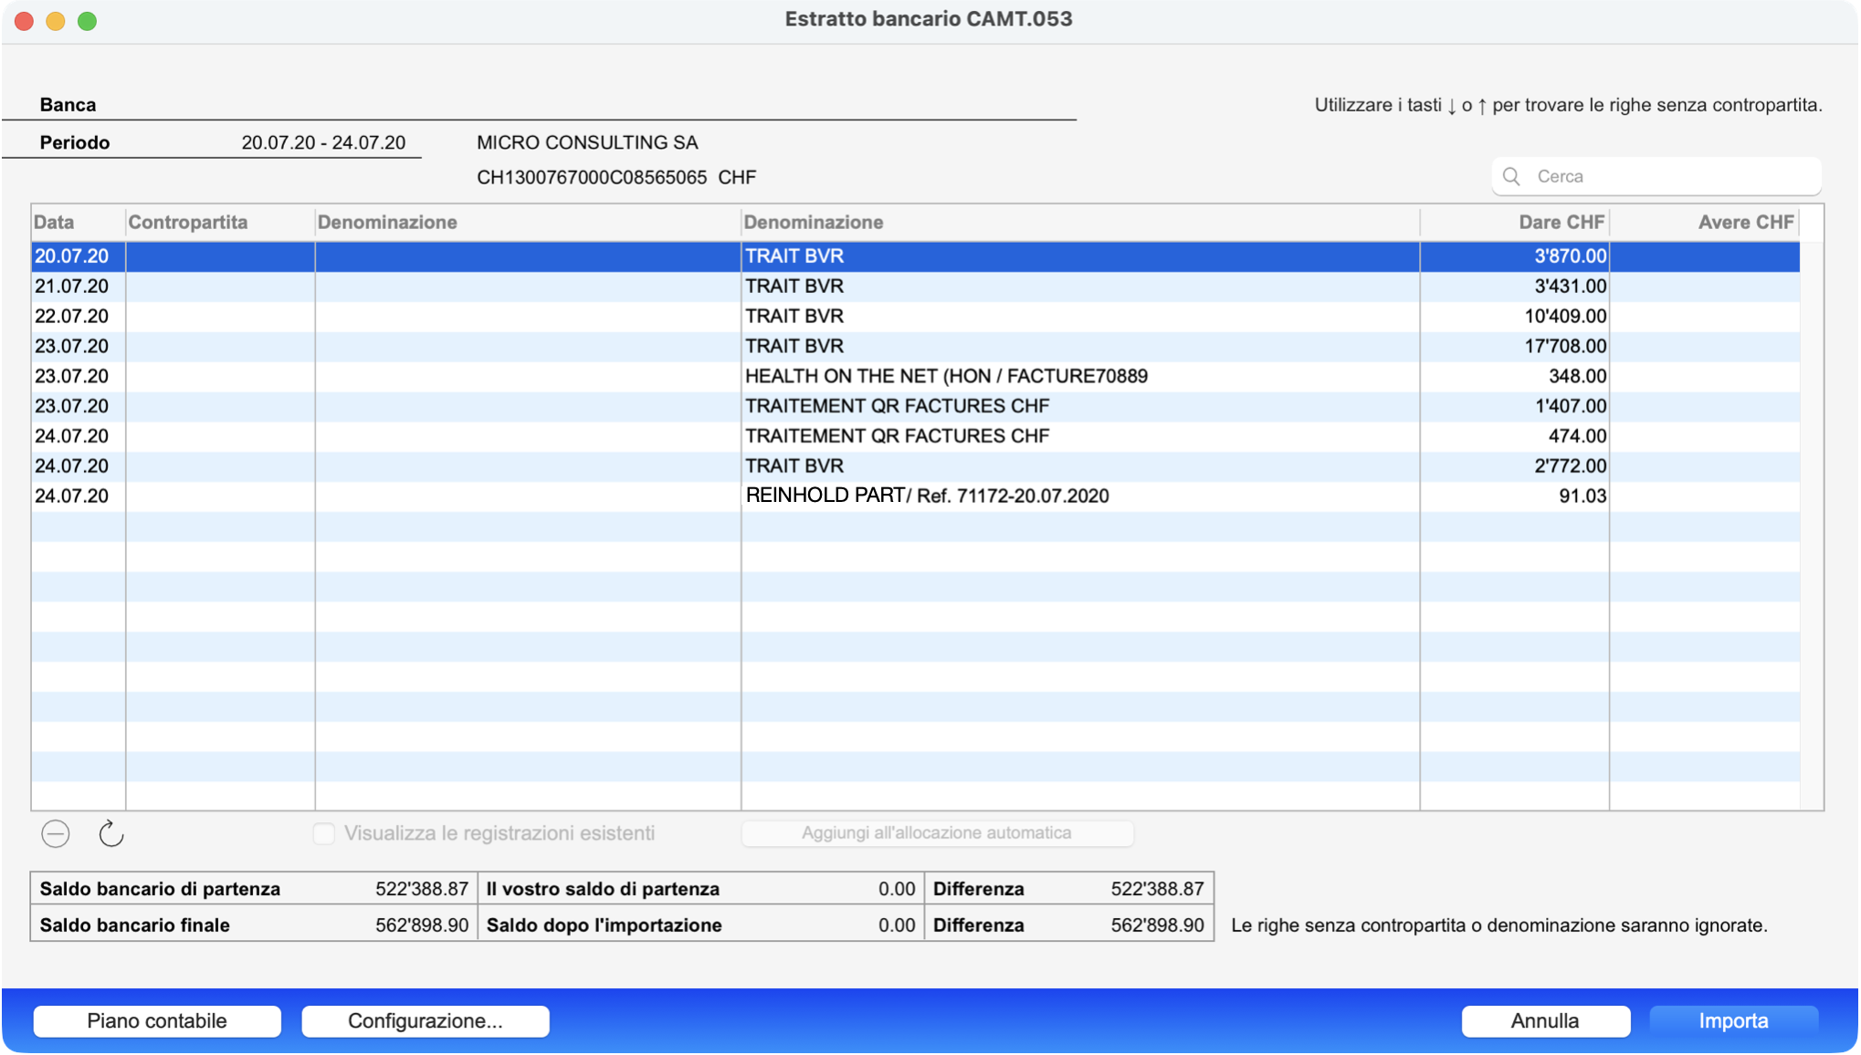This screenshot has width=1861, height=1055.
Task: Click the Avere CHF column header
Action: (x=1744, y=223)
